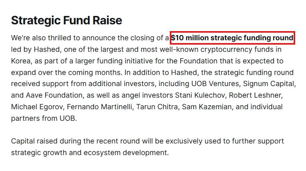
Task: Click the name Stani Kulechov
Action: coord(200,95)
